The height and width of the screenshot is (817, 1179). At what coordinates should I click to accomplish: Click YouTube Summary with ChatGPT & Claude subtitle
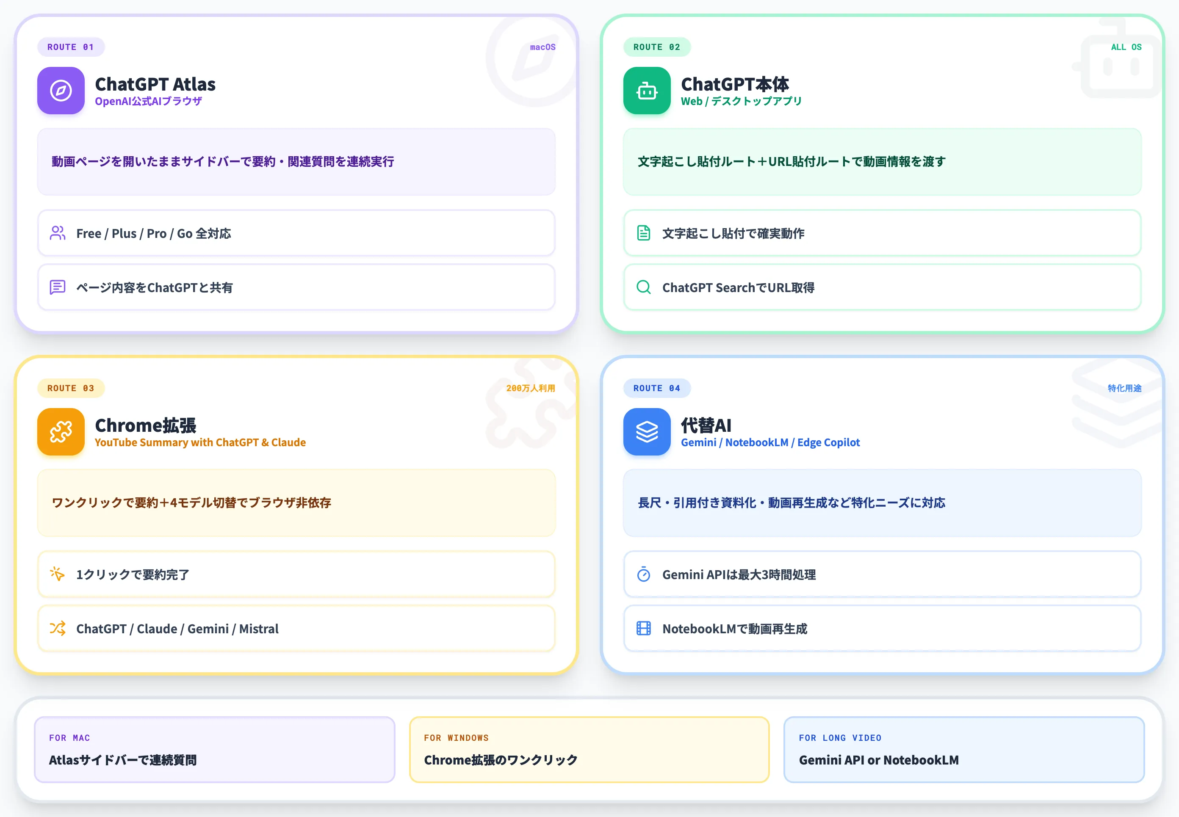[200, 442]
